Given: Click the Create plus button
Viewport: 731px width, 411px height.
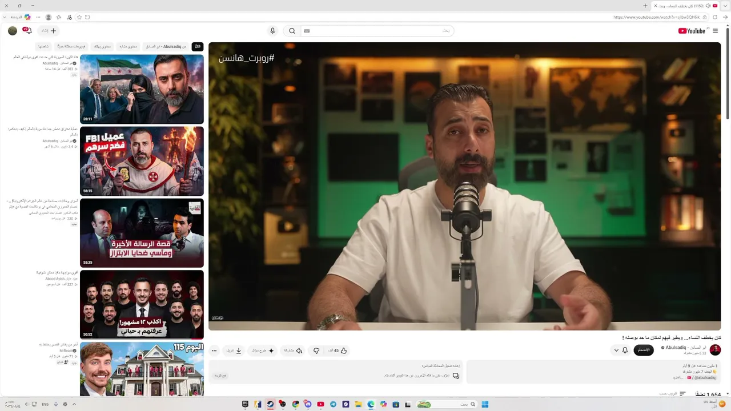Looking at the screenshot, I should click(49, 31).
